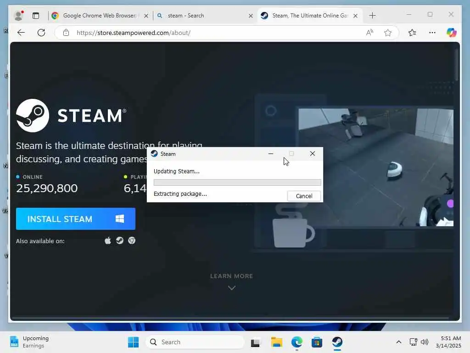
Task: View site information lock icon
Action: [66, 33]
